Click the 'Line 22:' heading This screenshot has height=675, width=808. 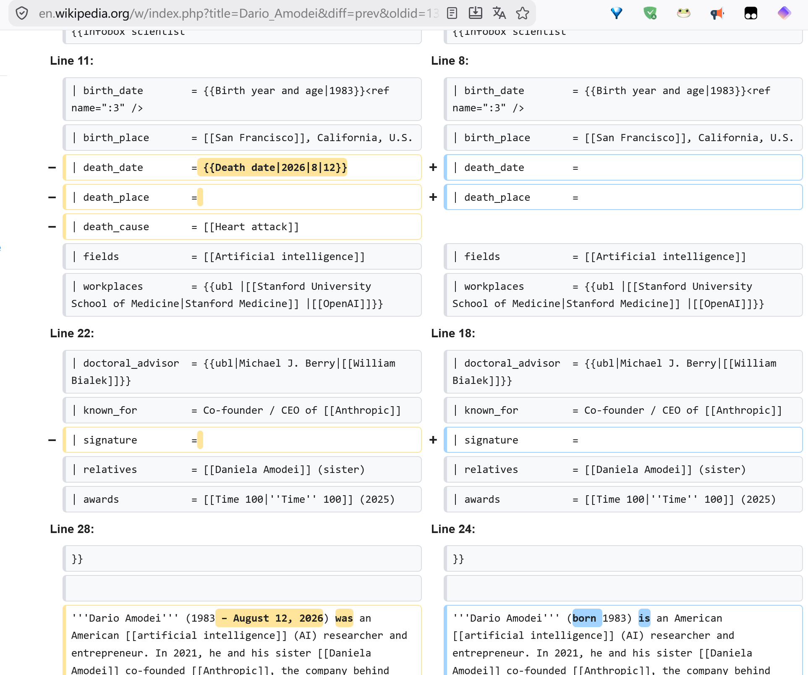(x=72, y=334)
